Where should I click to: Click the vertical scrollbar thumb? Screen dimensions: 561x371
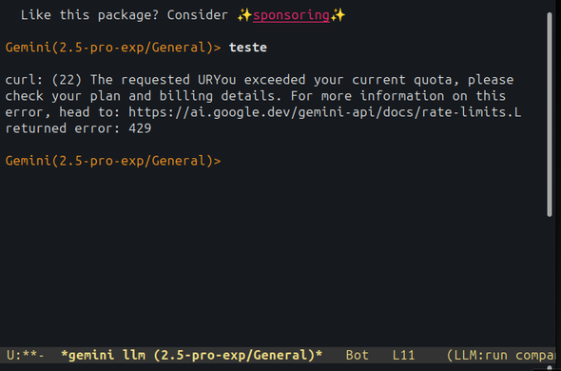[x=550, y=114]
